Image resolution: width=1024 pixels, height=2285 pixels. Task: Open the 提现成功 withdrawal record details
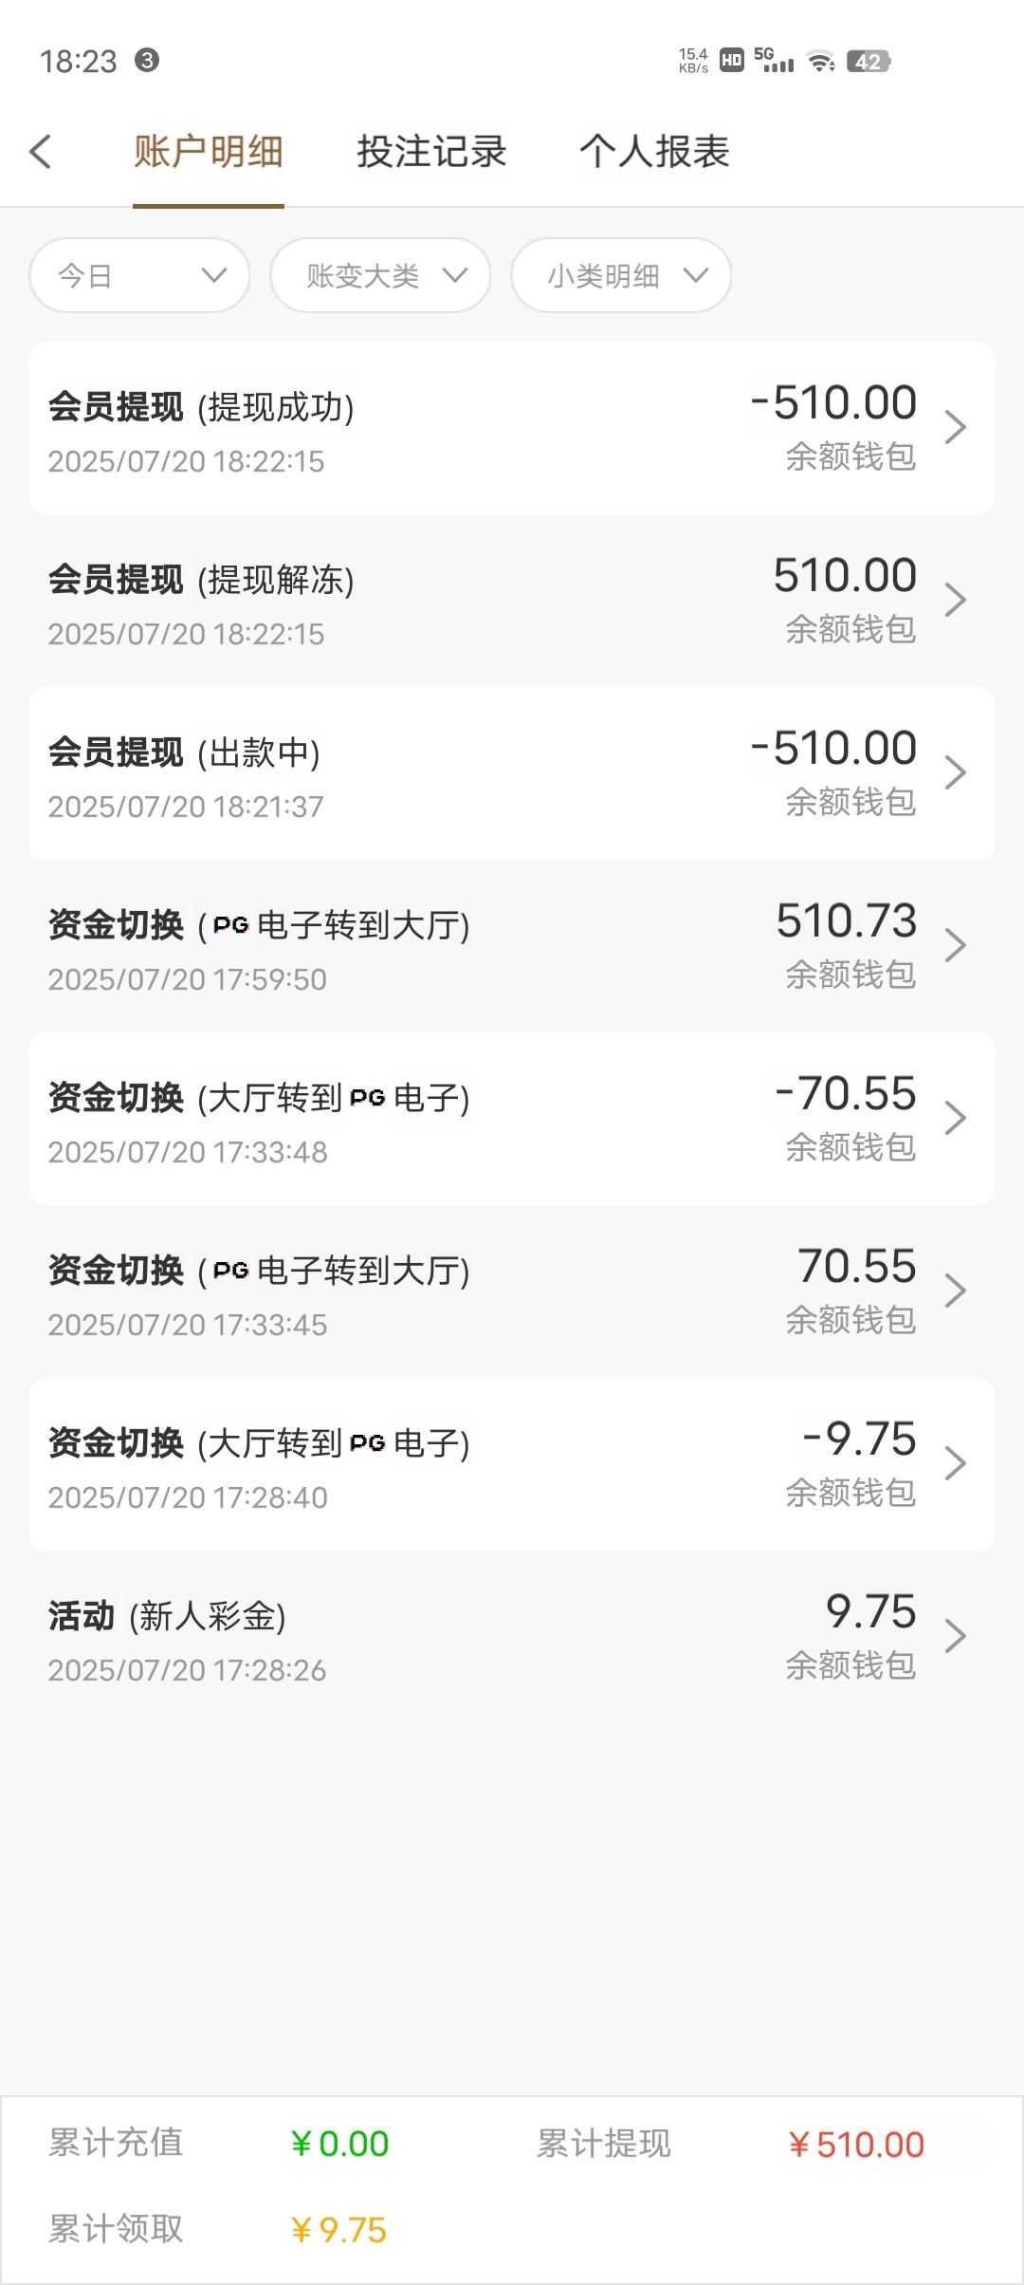click(512, 428)
